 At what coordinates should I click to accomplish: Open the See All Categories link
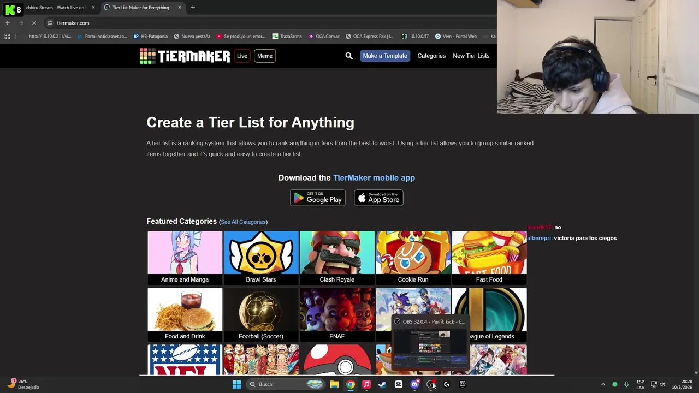243,222
